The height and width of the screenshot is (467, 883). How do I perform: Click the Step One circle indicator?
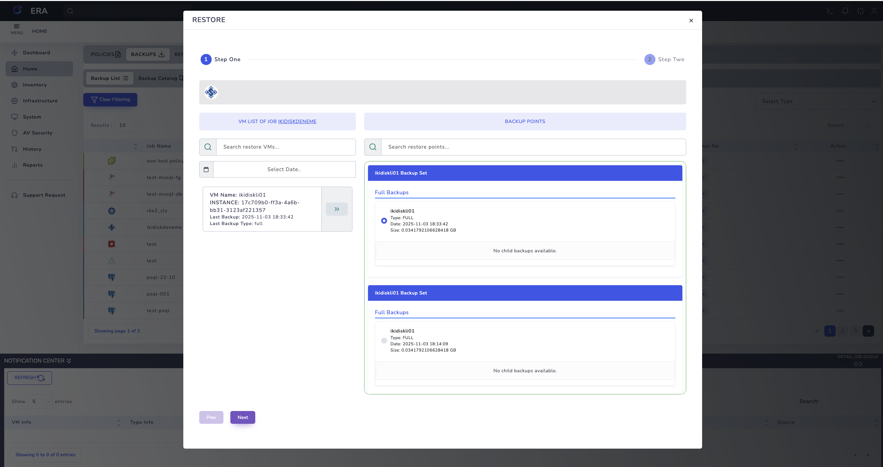point(206,59)
